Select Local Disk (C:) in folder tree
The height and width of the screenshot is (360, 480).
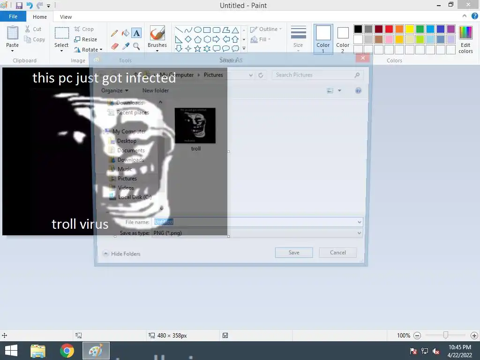point(130,197)
